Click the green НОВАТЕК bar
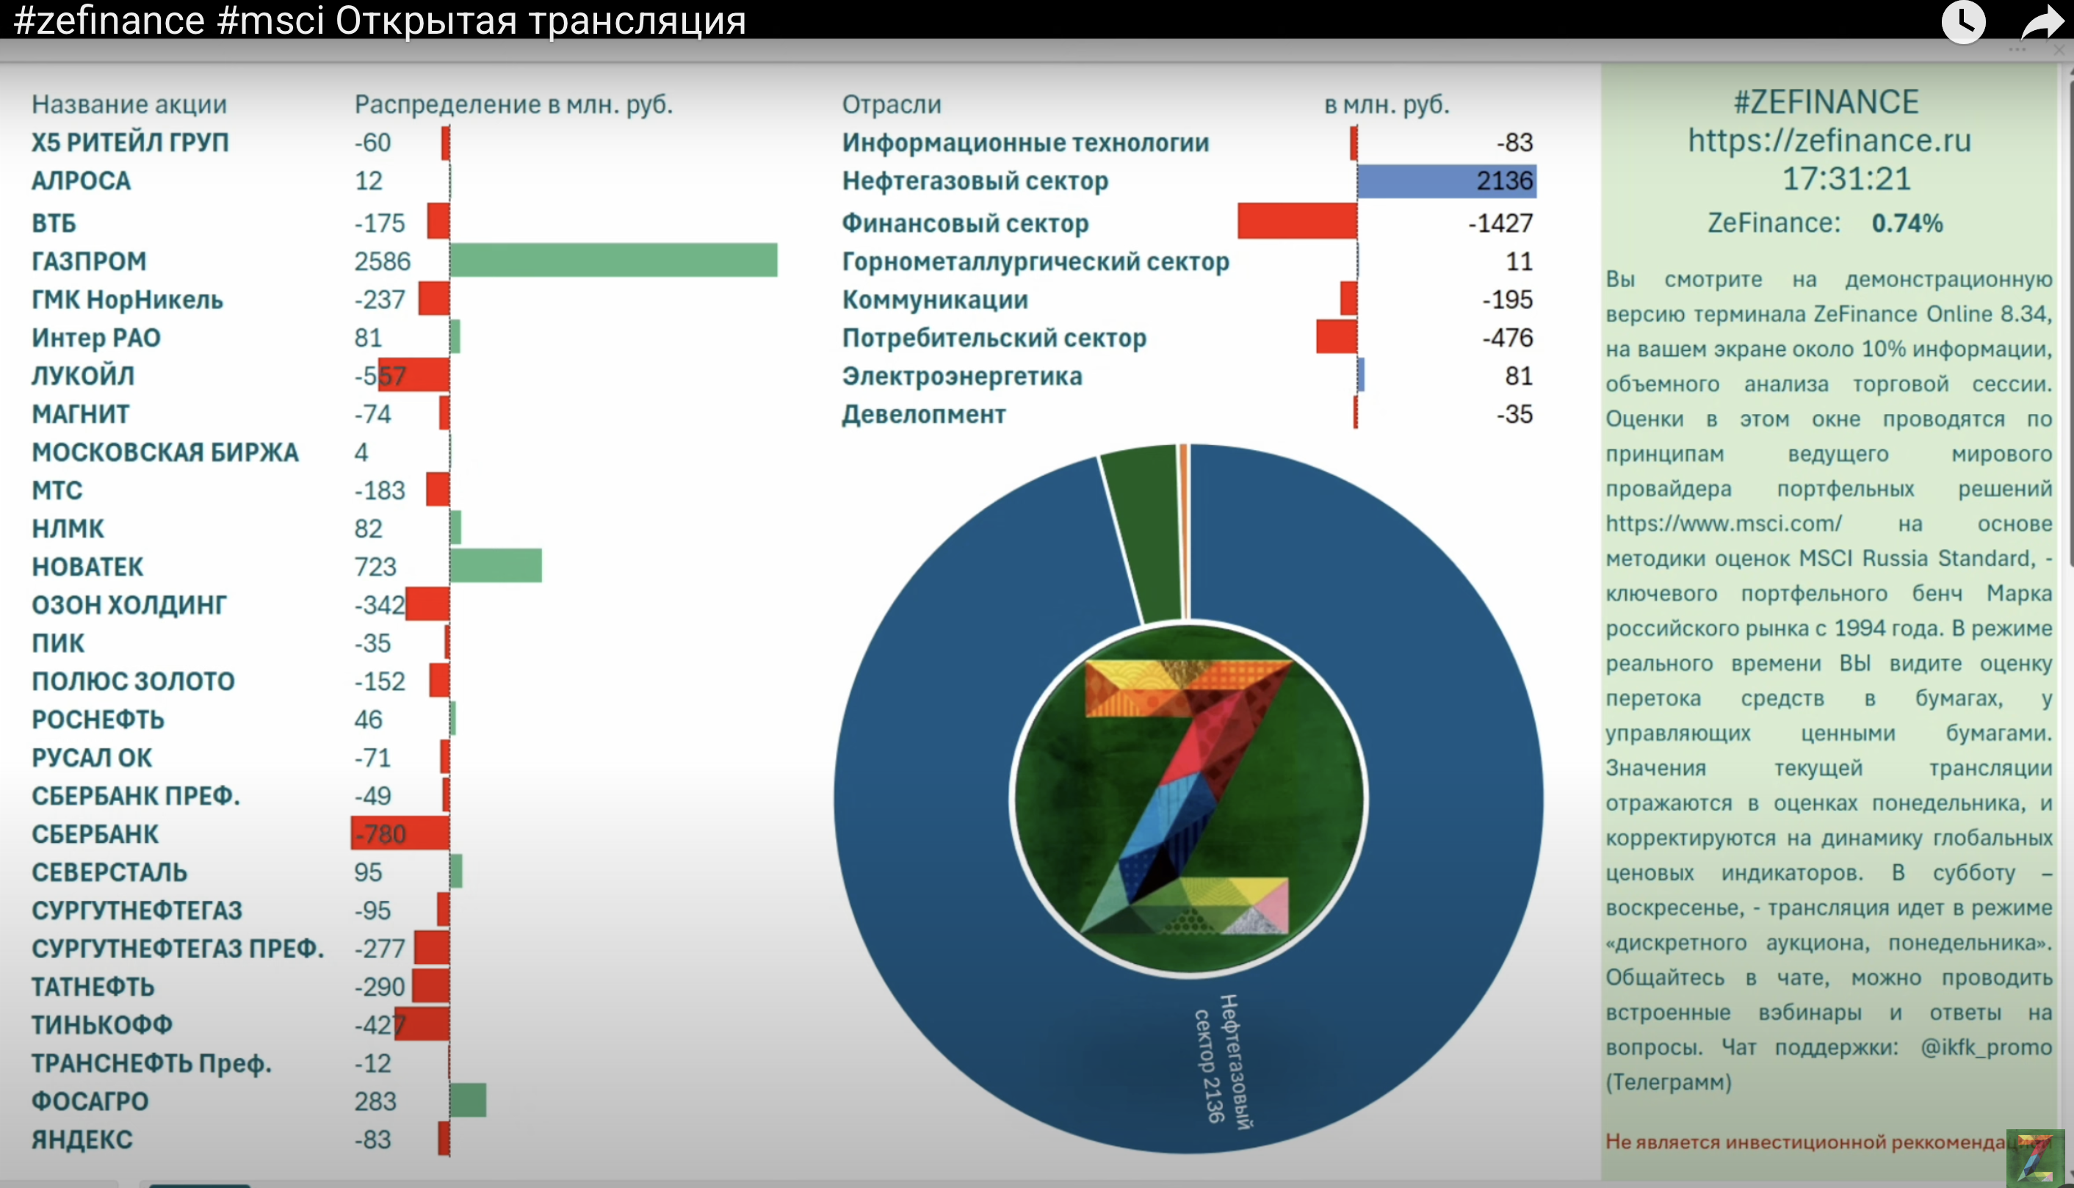Viewport: 2074px width, 1188px height. click(495, 565)
